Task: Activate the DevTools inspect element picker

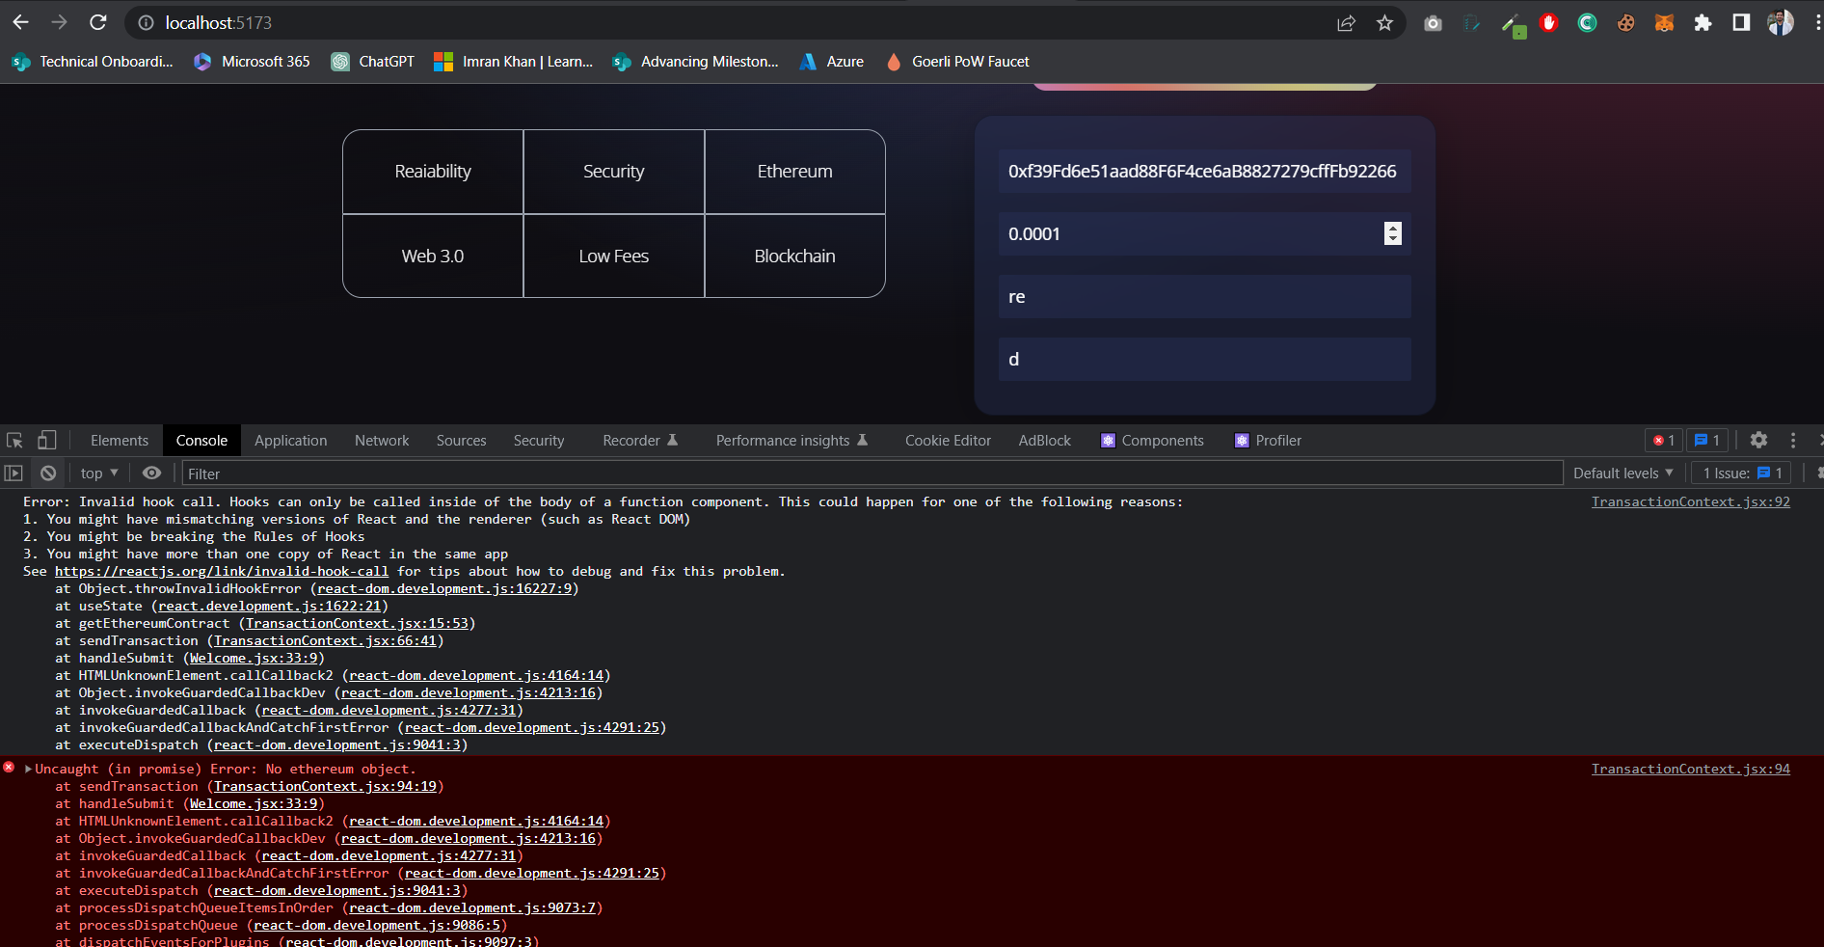Action: (14, 441)
